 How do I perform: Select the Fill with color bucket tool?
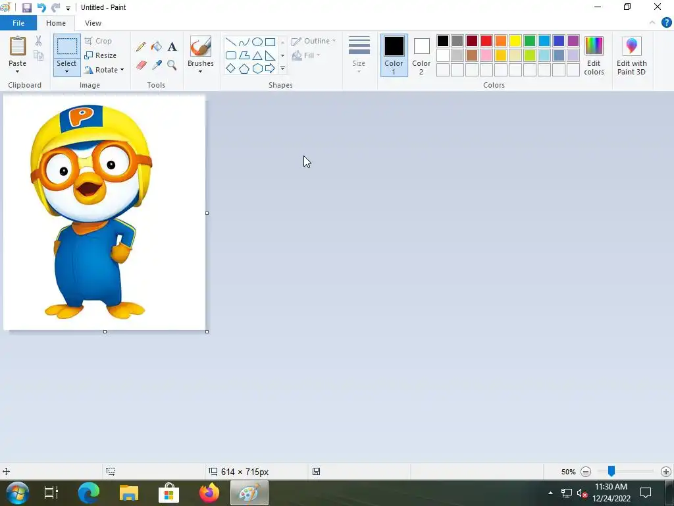157,47
